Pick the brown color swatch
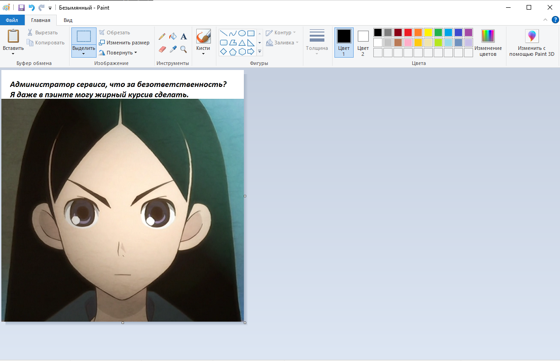 click(398, 43)
